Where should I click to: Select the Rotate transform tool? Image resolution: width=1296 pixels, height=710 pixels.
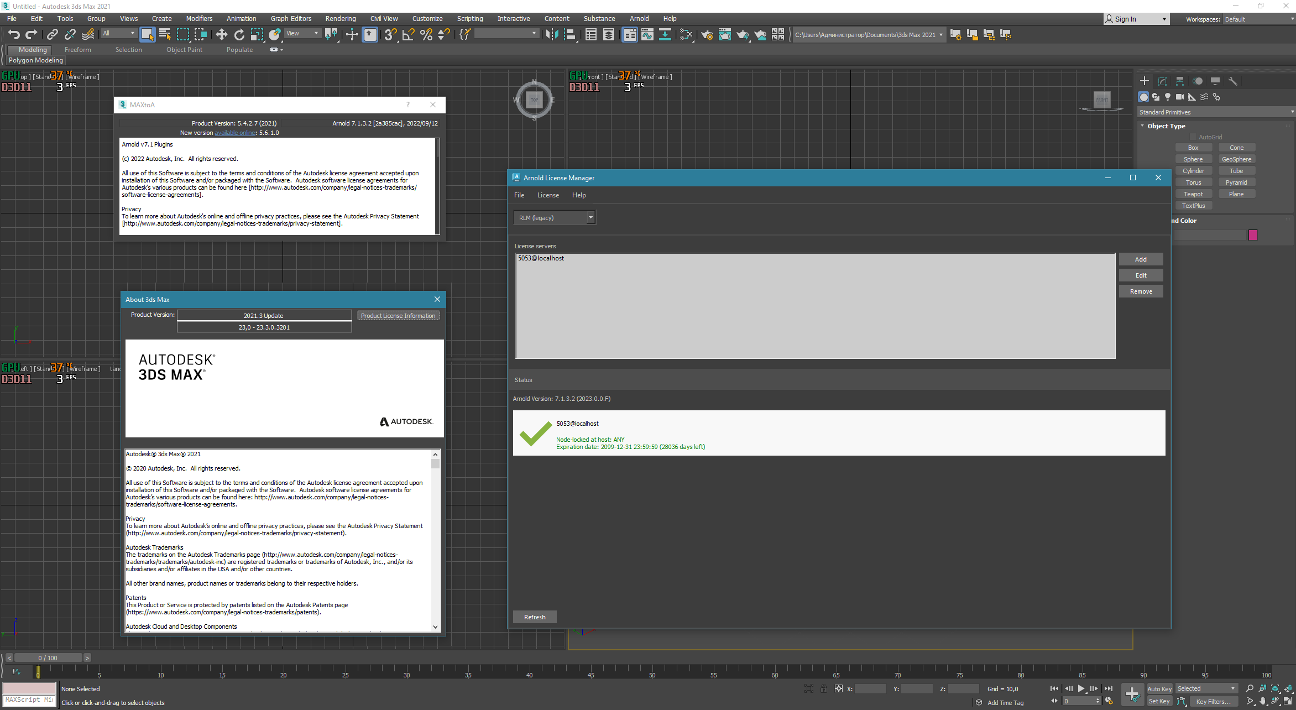(x=239, y=34)
